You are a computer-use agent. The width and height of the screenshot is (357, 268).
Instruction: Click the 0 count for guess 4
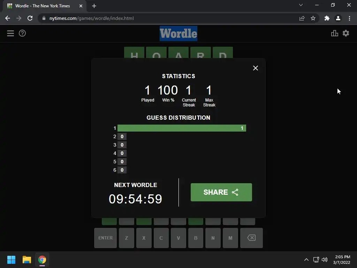click(122, 153)
